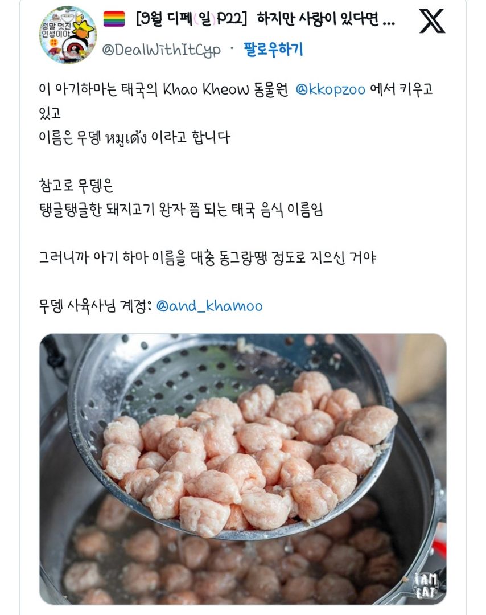486x615 pixels.
Task: Follow the account via 팔로우하기
Action: [273, 50]
